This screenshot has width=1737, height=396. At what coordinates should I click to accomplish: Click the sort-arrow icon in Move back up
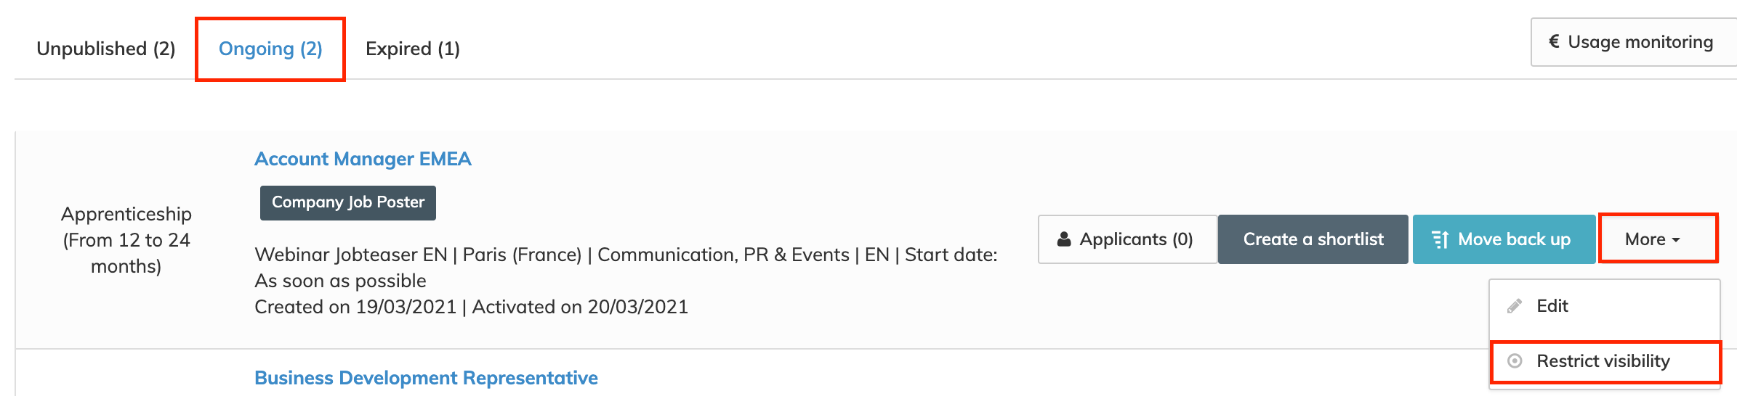pyautogui.click(x=1440, y=239)
